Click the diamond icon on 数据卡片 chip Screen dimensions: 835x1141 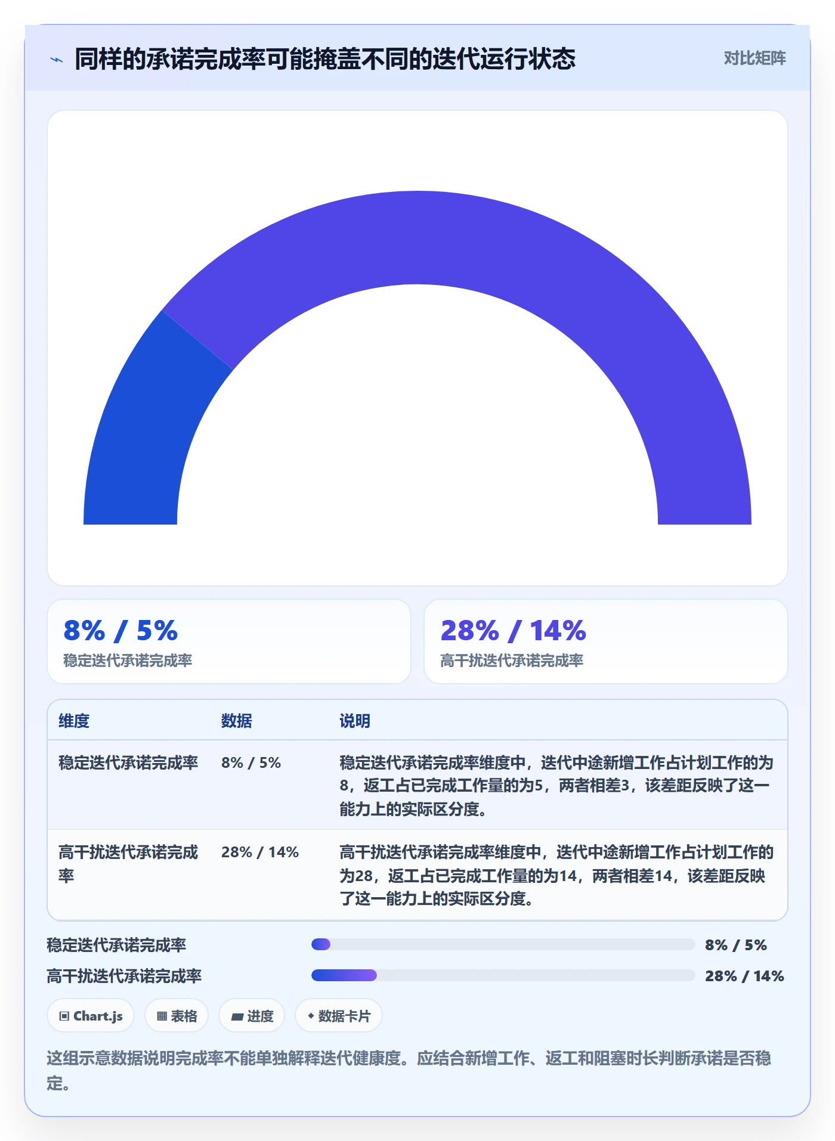coord(311,1015)
